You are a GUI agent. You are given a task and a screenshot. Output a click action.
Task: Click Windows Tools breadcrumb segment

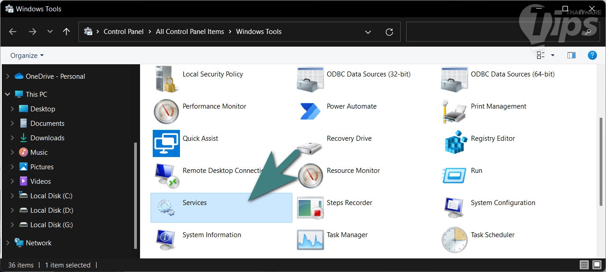click(259, 32)
